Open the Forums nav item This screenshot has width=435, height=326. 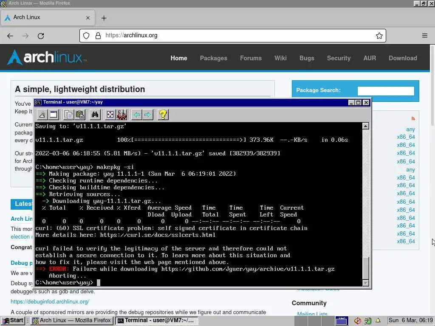click(x=251, y=58)
